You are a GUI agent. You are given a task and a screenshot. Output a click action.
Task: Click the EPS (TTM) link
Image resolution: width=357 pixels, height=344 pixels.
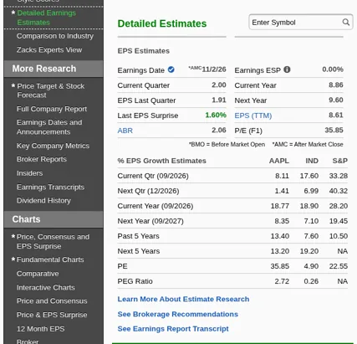[x=253, y=116]
